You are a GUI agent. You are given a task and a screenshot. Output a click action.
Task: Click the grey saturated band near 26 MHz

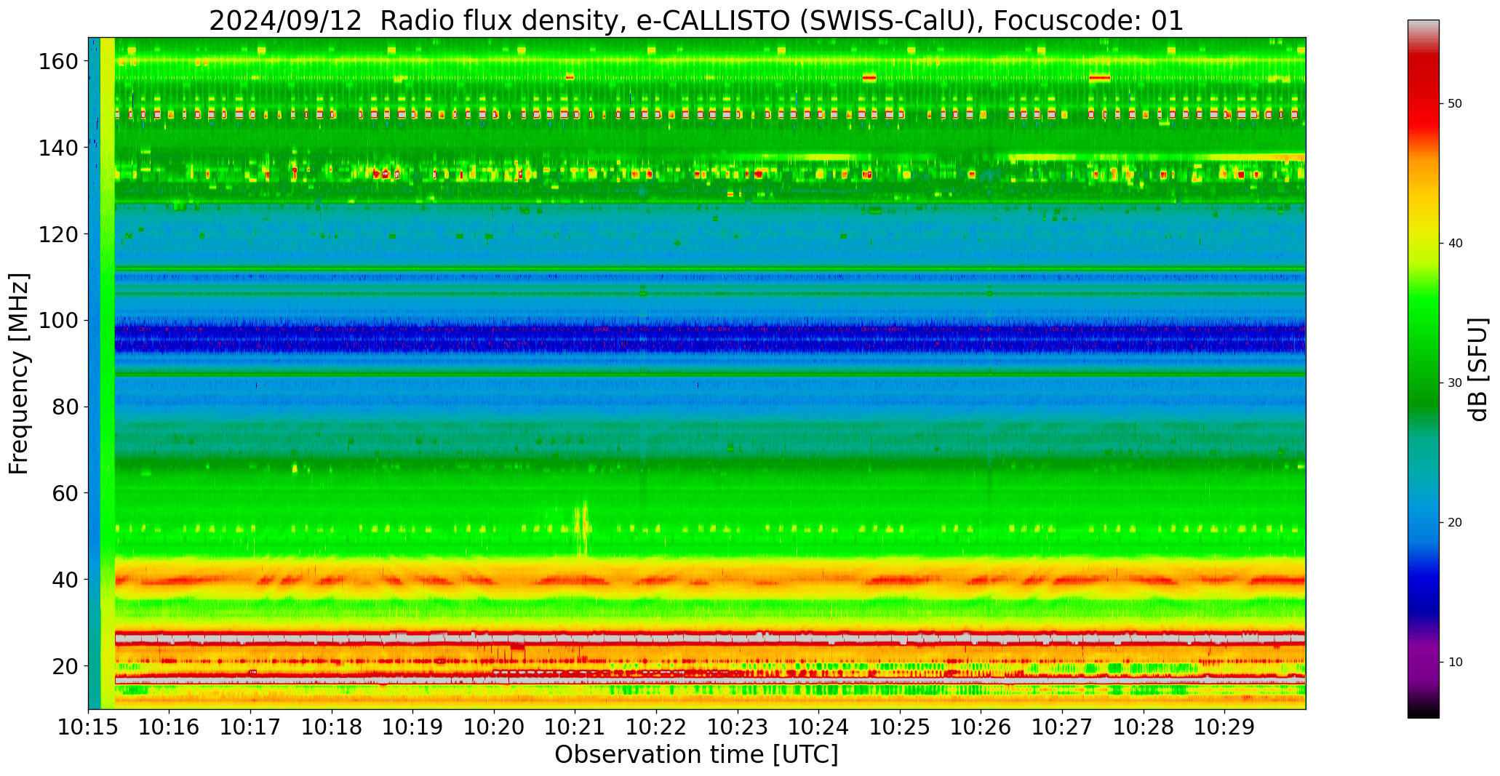(x=710, y=638)
